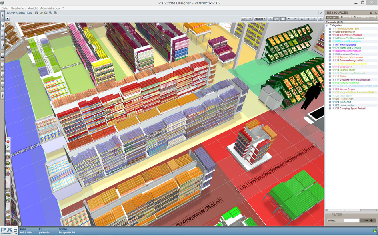Click the black person silhouette in 3D view
Viewport: 378px width, 236px height.
312,96
